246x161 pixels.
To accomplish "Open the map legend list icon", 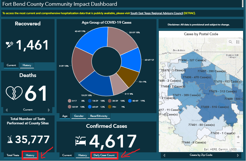I will pyautogui.click(x=238, y=42).
